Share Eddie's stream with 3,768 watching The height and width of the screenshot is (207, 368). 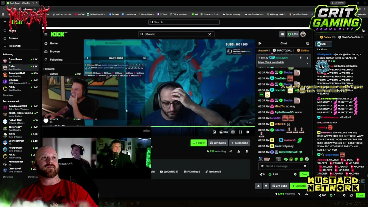click(x=299, y=194)
